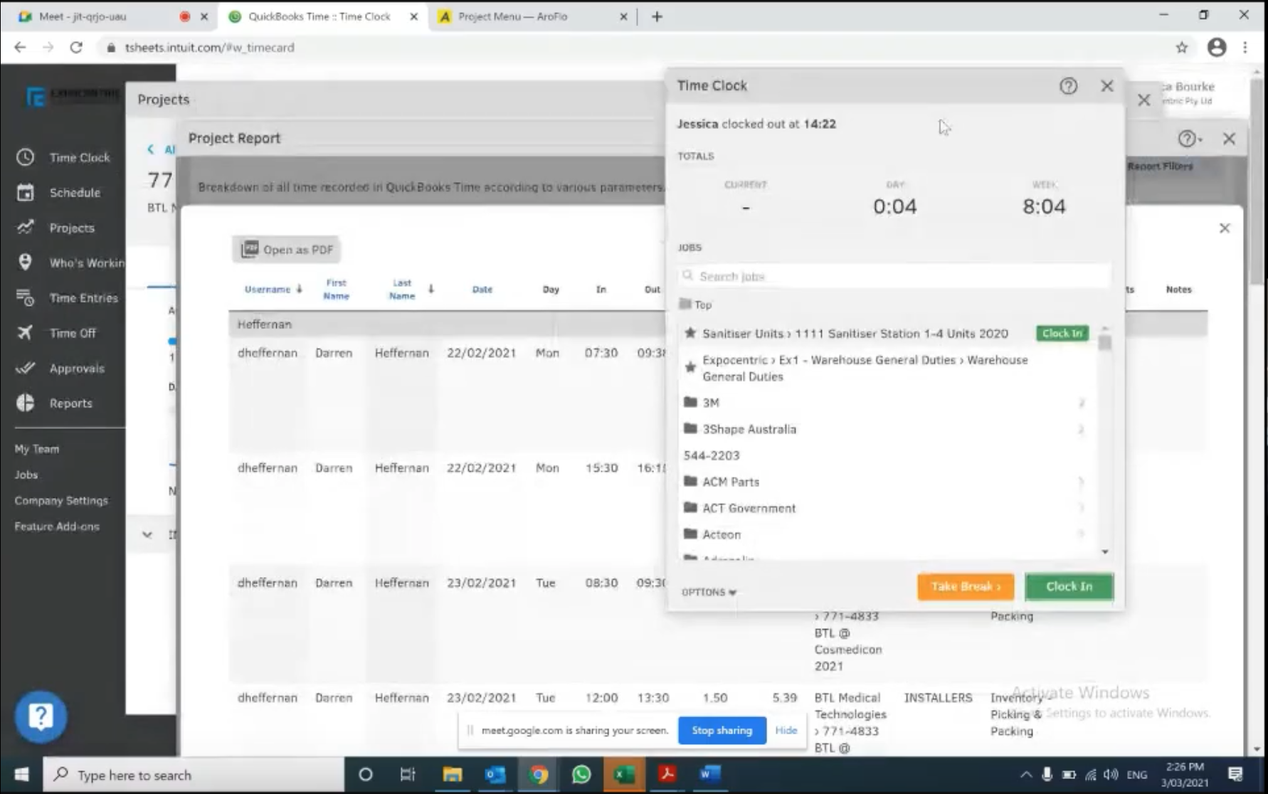Open Word from the taskbar
Viewport: 1268px width, 794px height.
coord(709,774)
